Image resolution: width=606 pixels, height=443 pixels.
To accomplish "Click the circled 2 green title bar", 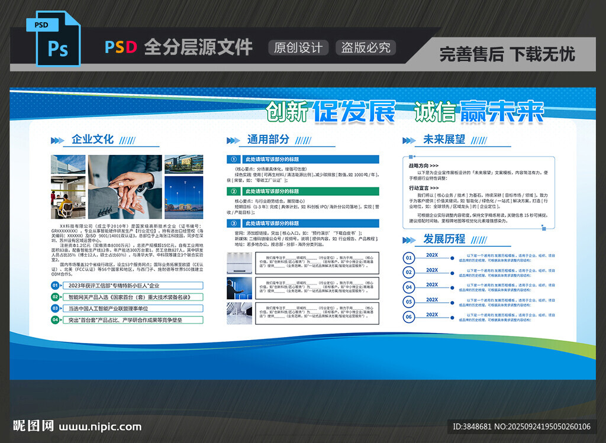I will coord(302,191).
